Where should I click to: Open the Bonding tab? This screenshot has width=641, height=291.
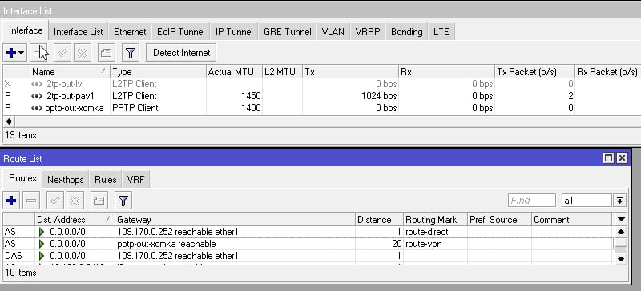406,32
